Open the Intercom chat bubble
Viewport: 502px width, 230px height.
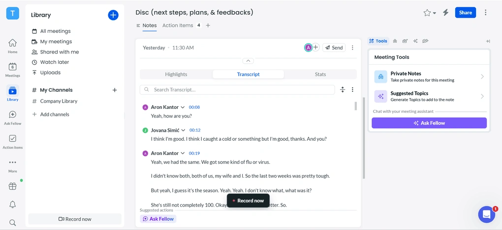(x=486, y=214)
